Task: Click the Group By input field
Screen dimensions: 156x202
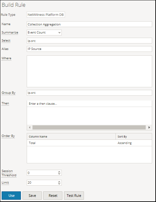Action: click(89, 93)
